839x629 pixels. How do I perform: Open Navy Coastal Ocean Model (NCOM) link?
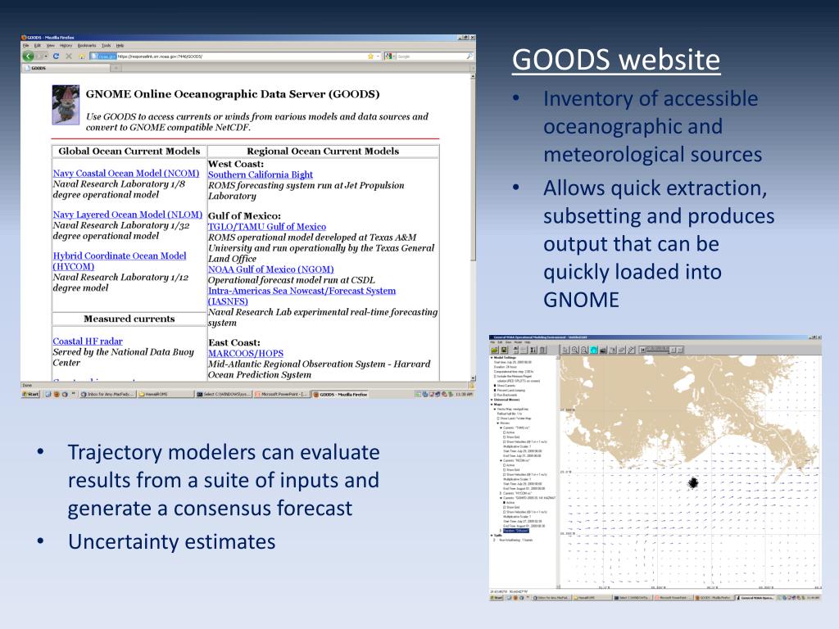pos(125,174)
